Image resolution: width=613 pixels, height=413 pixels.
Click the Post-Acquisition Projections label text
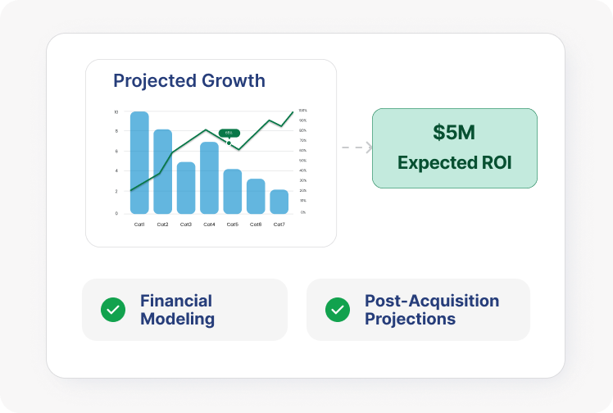coord(432,310)
